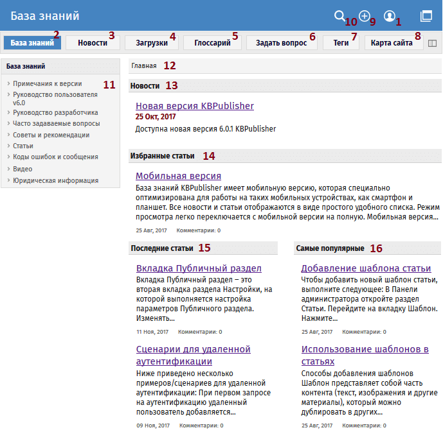Click the «Главная» breadcrumb

coord(144,65)
